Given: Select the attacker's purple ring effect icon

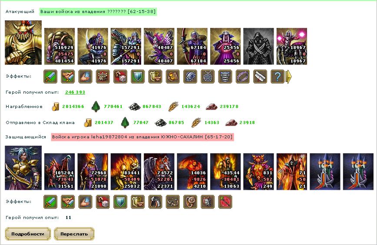Looking at the screenshot, I should 243,77.
